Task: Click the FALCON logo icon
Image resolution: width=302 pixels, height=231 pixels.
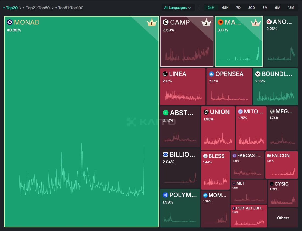Action: click(x=269, y=155)
